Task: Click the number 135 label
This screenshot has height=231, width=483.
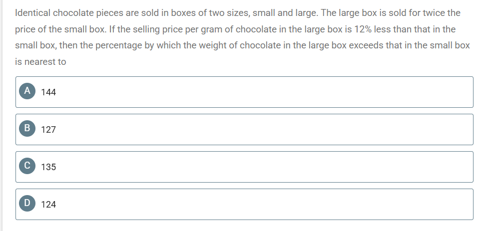Action: pyautogui.click(x=48, y=167)
